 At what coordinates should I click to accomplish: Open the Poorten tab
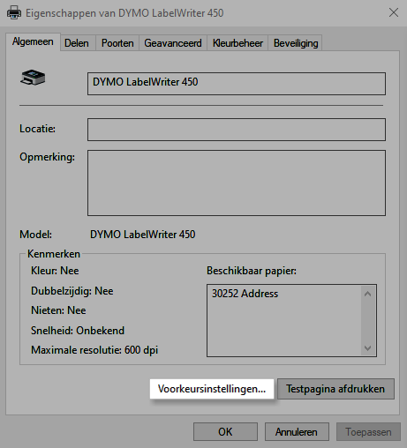[117, 43]
